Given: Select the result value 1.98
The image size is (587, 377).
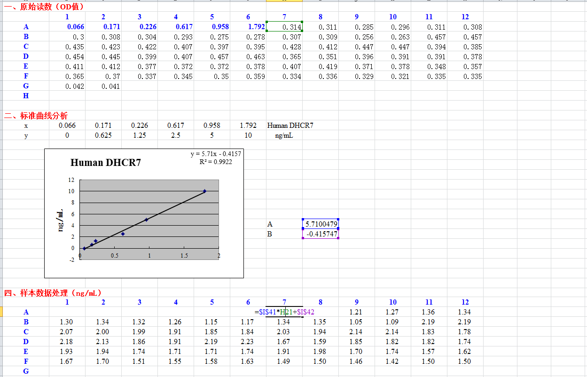Looking at the screenshot, I should [320, 352].
